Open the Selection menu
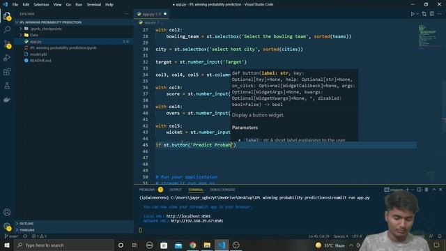Screen dimensions: 446x251 [41, 5]
